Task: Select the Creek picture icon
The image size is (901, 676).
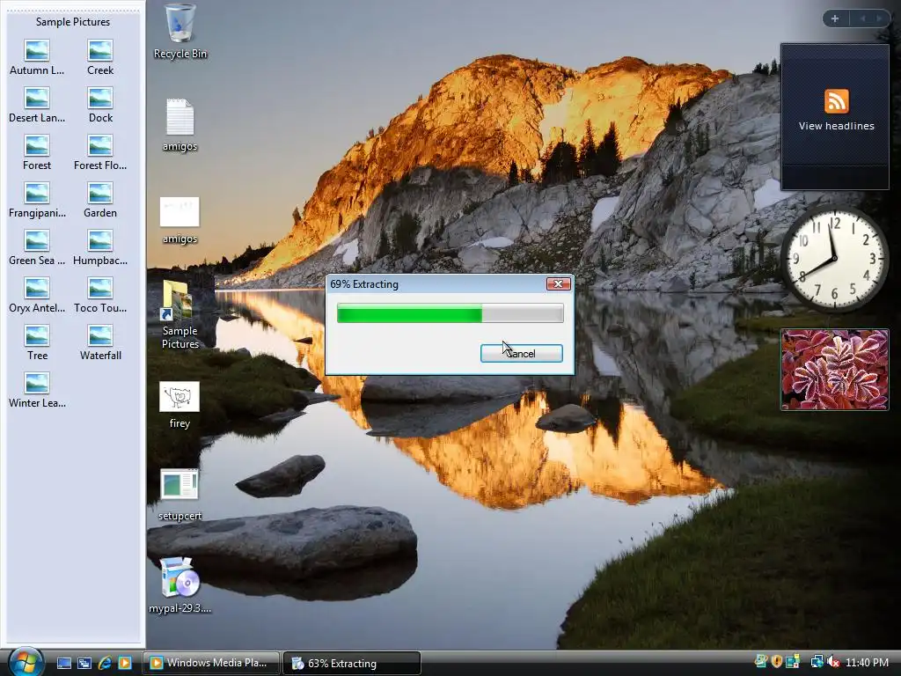Action: pos(100,57)
